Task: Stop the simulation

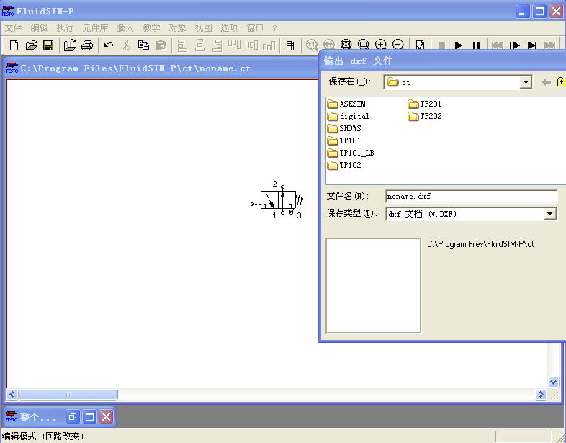Action: (x=441, y=45)
